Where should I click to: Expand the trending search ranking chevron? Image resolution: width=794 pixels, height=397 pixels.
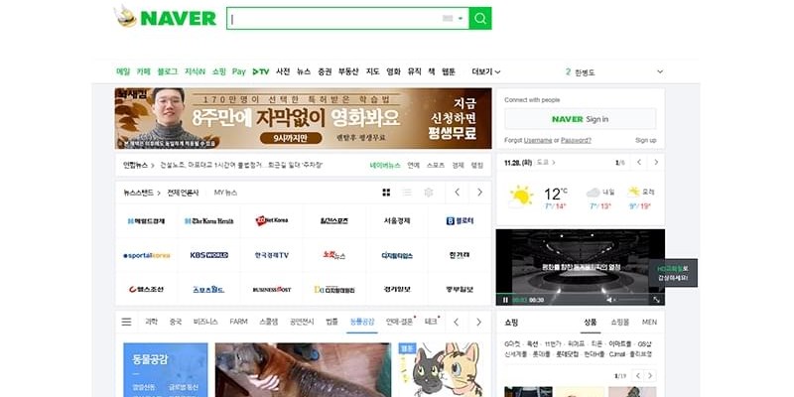(x=660, y=71)
